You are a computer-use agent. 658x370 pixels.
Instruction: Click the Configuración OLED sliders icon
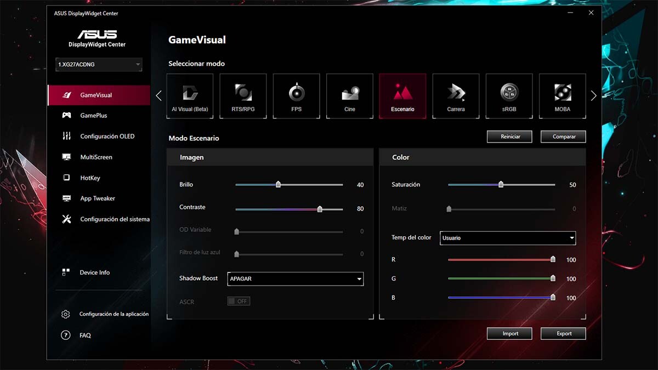coord(66,136)
